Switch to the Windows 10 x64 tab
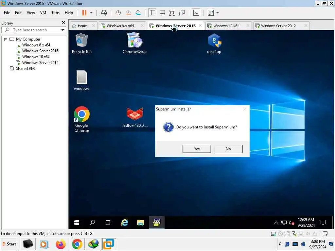335x251 pixels. (226, 26)
